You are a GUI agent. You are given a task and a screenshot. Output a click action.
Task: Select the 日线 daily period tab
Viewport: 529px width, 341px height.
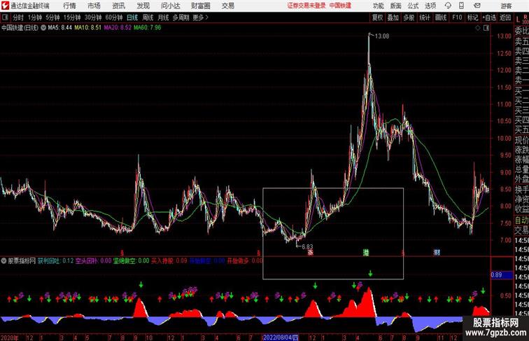coord(132,18)
